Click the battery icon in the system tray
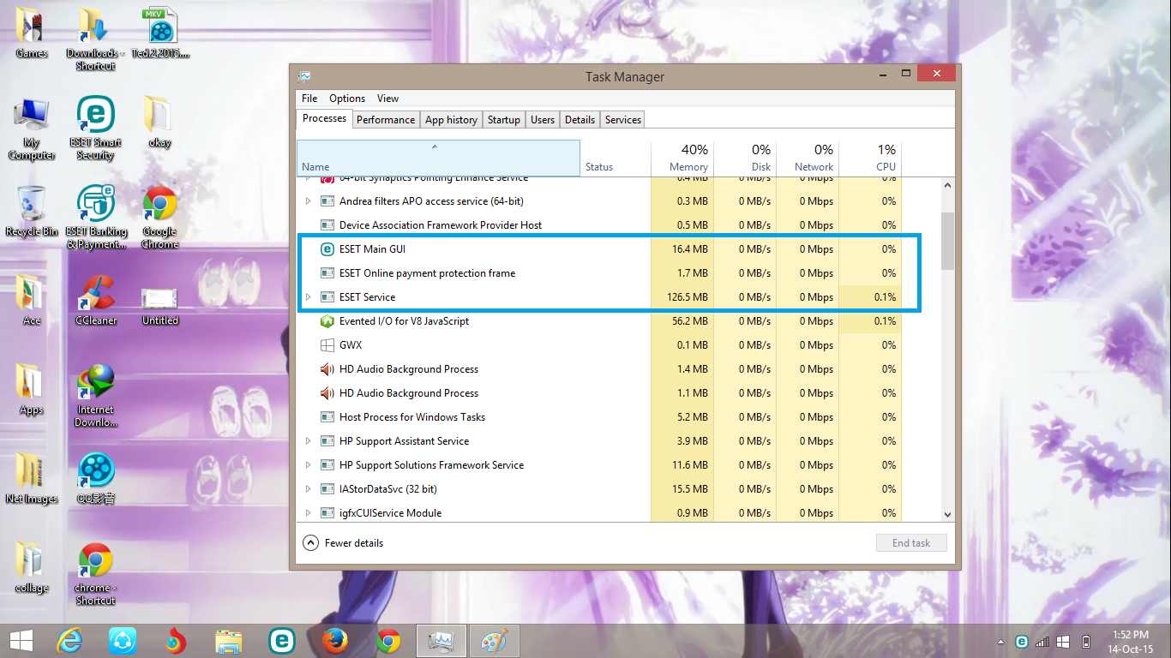The height and width of the screenshot is (658, 1171). tap(1086, 641)
